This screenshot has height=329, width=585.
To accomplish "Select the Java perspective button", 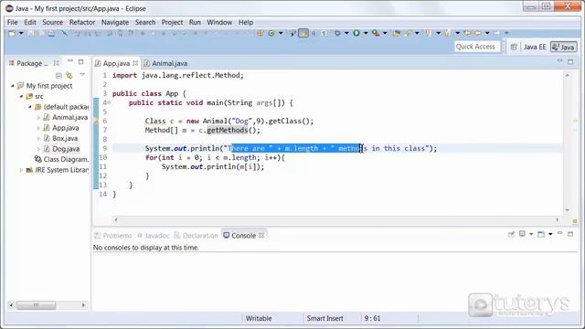I will click(x=564, y=47).
